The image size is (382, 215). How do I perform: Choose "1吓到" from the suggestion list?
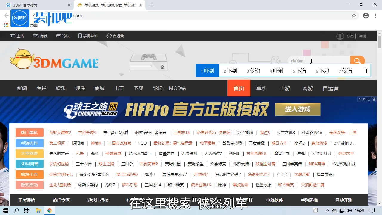(x=207, y=71)
